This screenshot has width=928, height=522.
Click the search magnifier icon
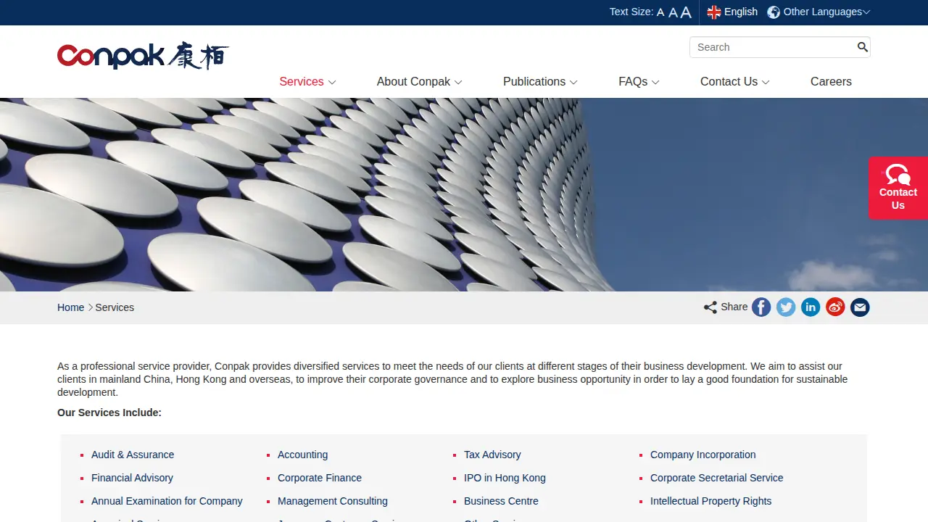pyautogui.click(x=862, y=47)
